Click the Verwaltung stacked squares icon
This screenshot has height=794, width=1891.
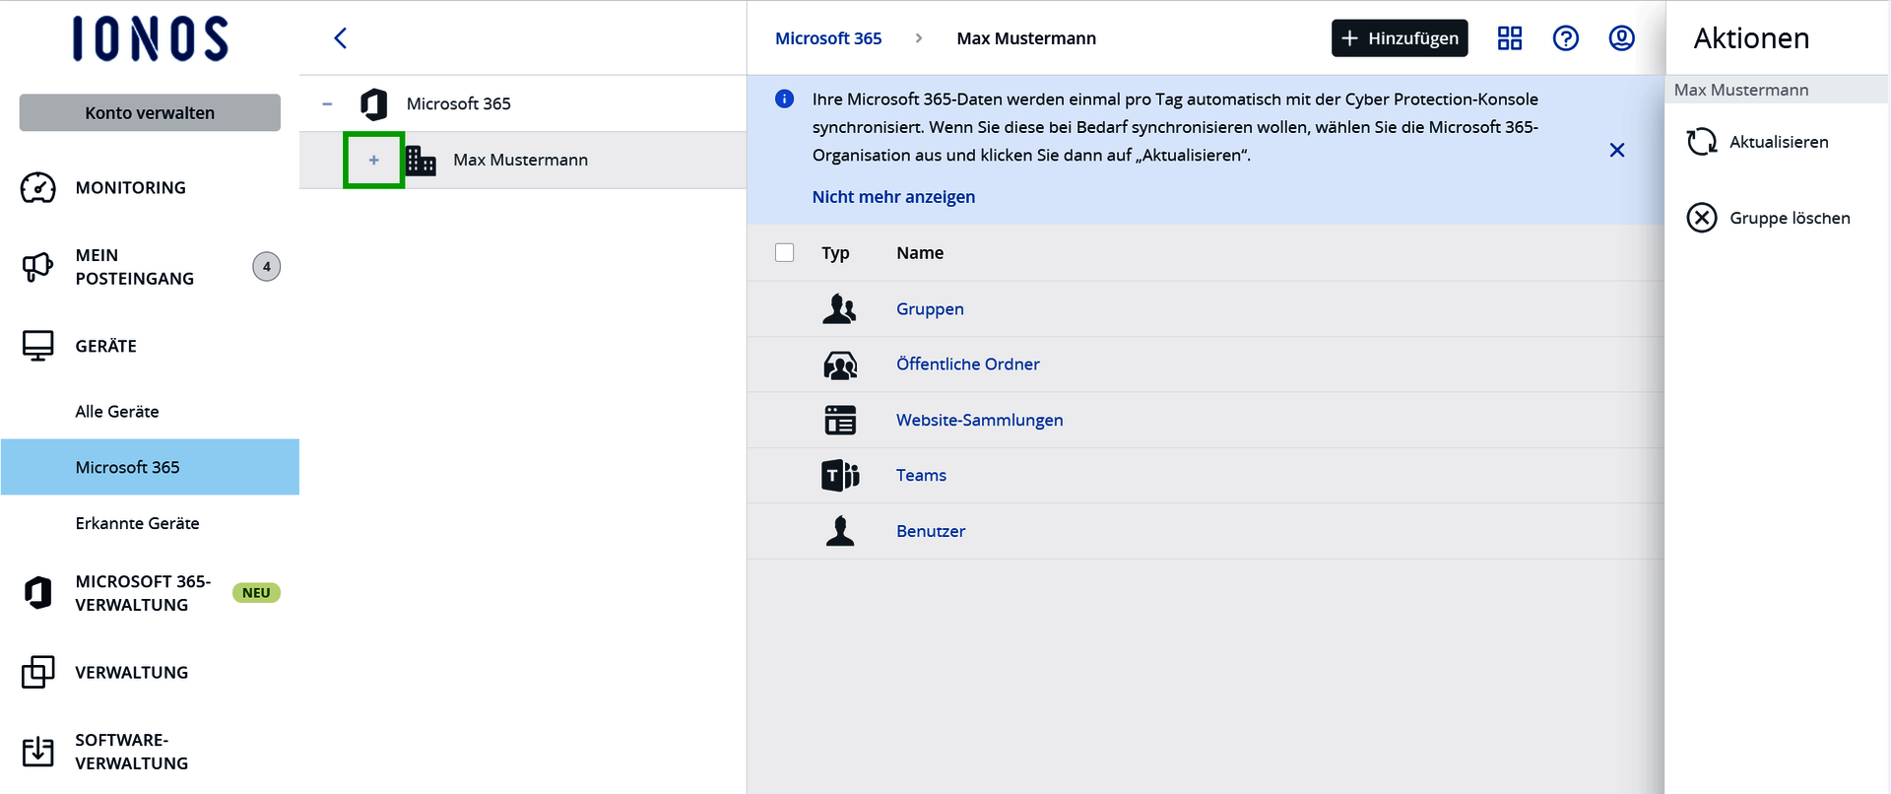38,672
